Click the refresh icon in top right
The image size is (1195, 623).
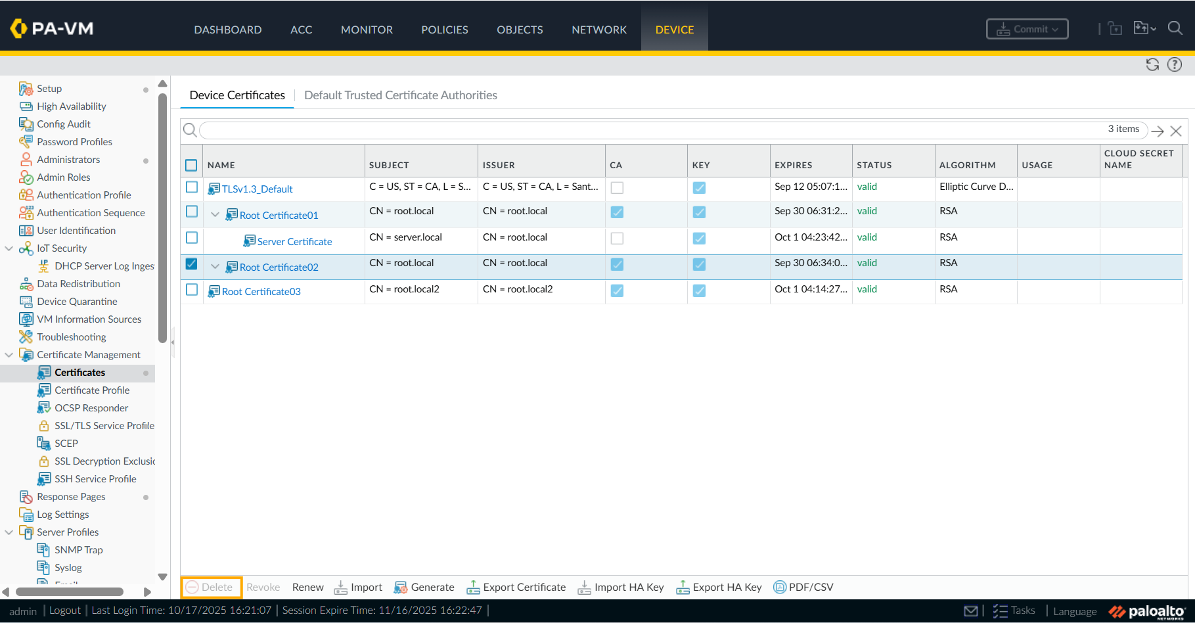(x=1152, y=64)
